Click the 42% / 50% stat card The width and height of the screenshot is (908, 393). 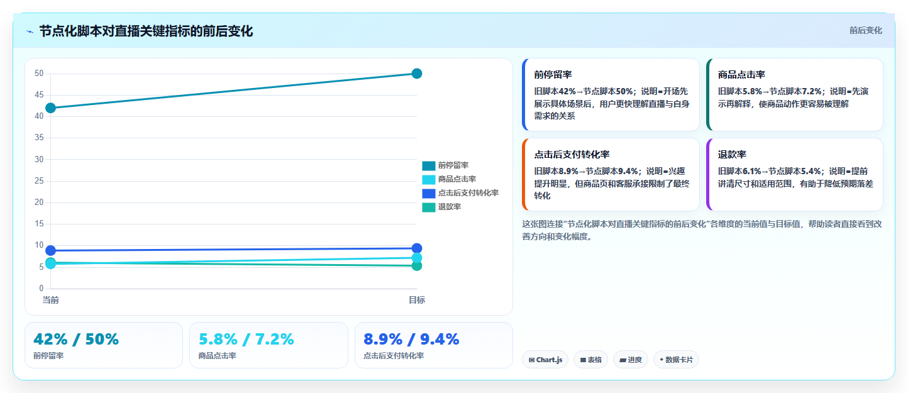click(x=104, y=345)
